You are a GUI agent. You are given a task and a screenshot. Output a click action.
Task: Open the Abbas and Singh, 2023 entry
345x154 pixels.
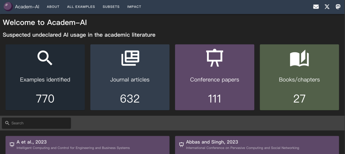coord(257,145)
